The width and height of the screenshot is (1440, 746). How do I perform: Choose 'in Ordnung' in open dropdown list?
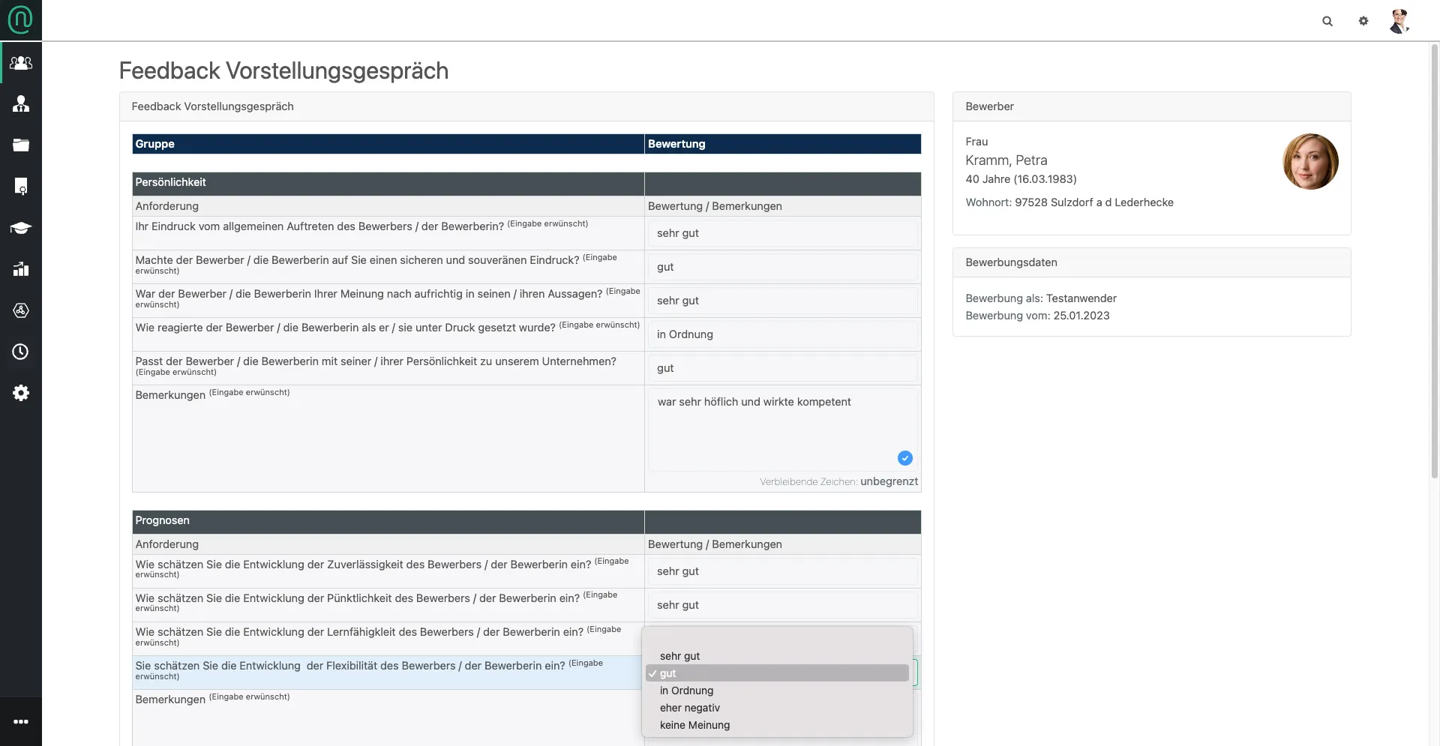click(777, 691)
